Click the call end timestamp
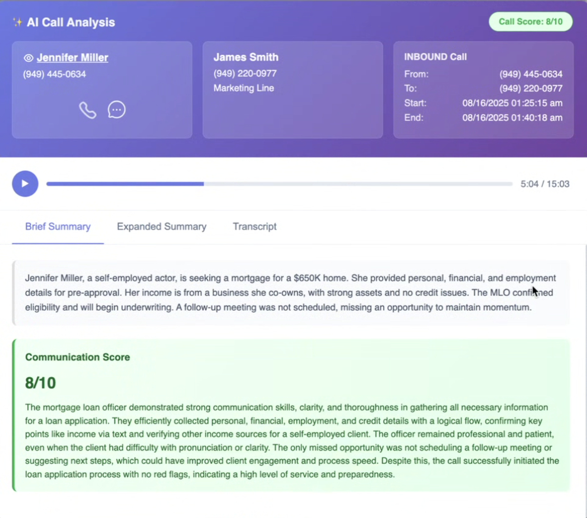This screenshot has height=518, width=587. coord(512,118)
